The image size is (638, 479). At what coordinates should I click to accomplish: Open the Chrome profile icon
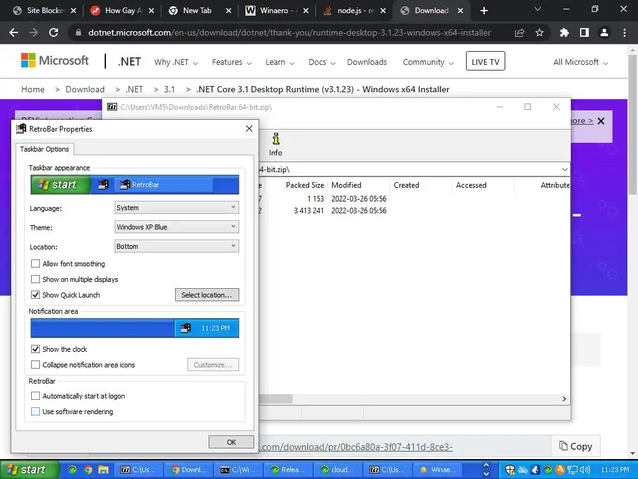604,32
